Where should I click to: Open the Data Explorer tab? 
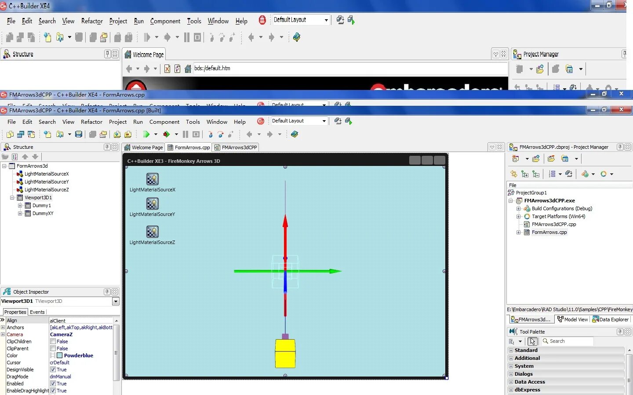(611, 320)
